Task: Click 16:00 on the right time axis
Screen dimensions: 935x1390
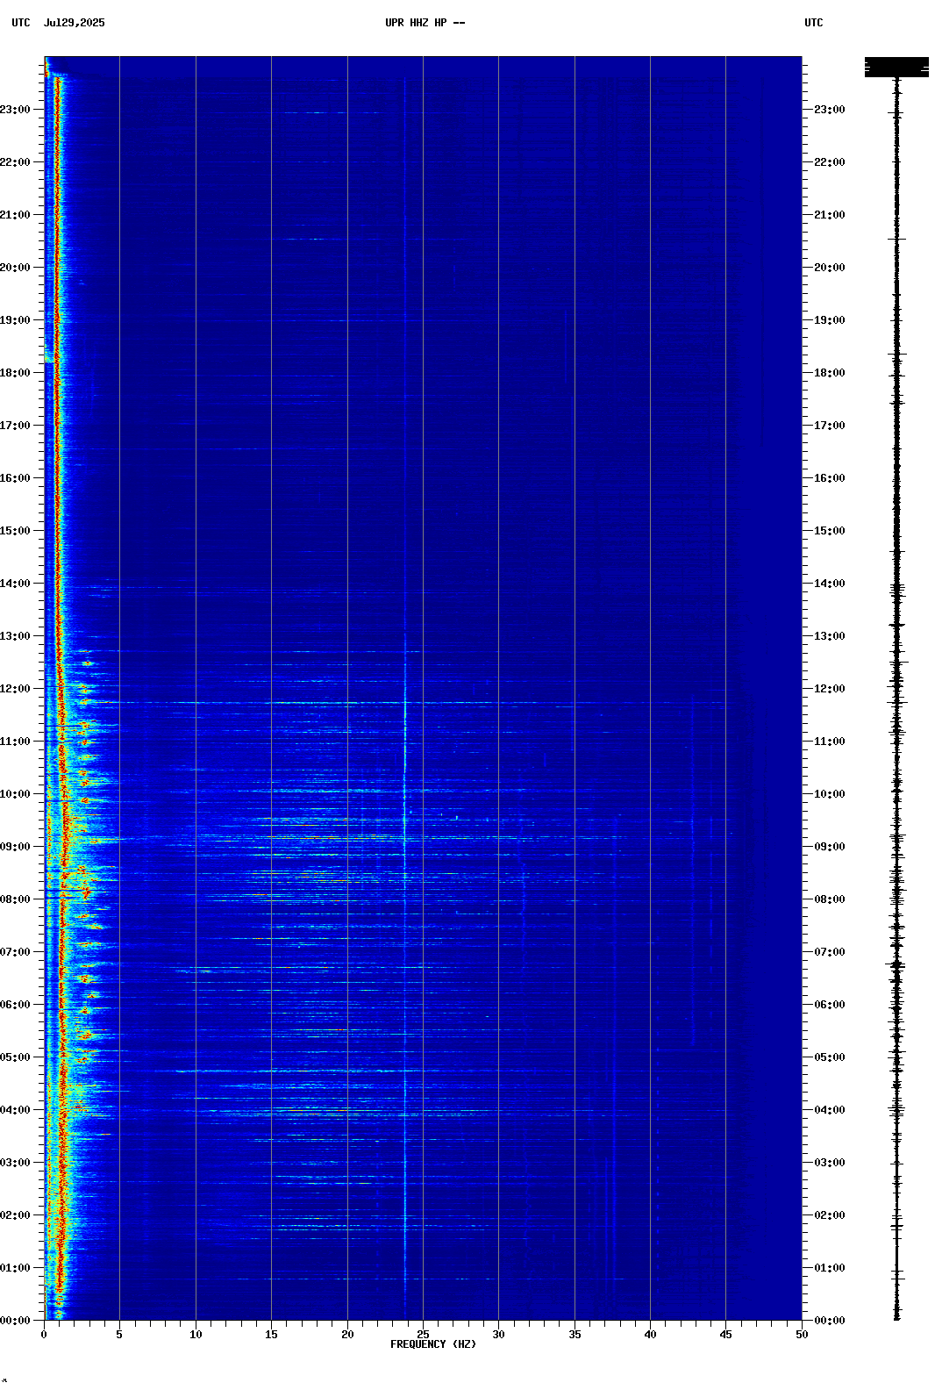Action: (x=830, y=478)
